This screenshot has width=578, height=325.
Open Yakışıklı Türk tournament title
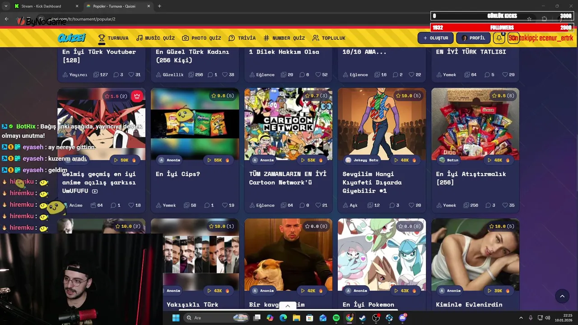pos(192,305)
